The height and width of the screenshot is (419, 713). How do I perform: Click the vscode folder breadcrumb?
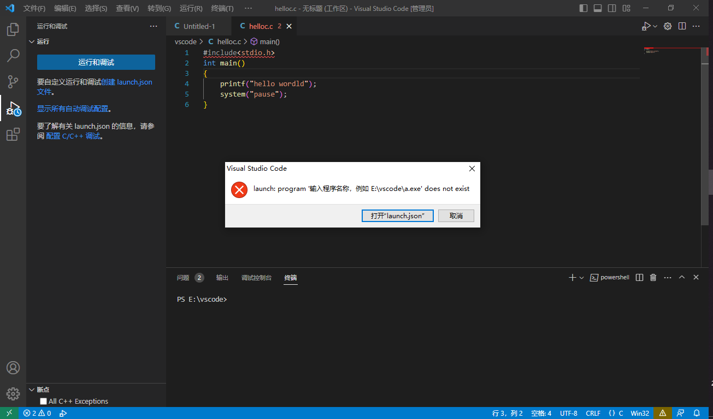coord(186,41)
